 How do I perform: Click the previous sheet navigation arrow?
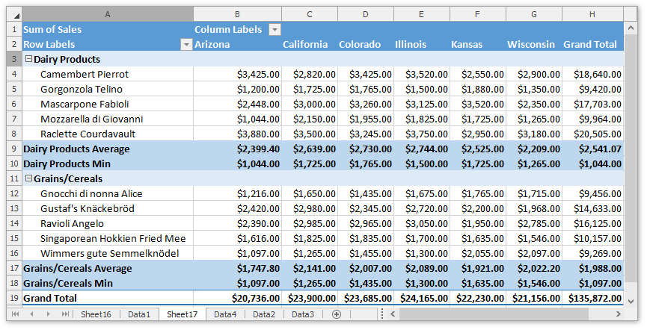point(32,314)
